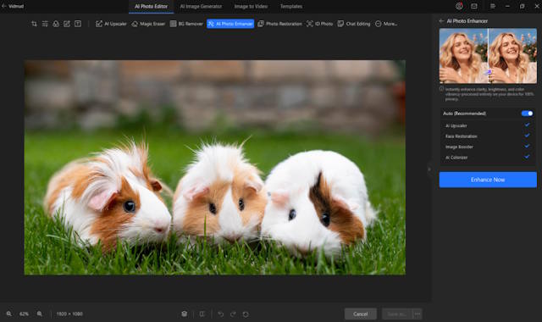This screenshot has height=322, width=542.
Task: Open the ID Photo tool
Action: coord(320,24)
